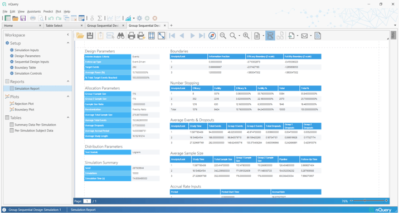Viewport: 399px width, 213px height.
Task: Click the zoom in magnifier icon
Action: pyautogui.click(x=246, y=36)
